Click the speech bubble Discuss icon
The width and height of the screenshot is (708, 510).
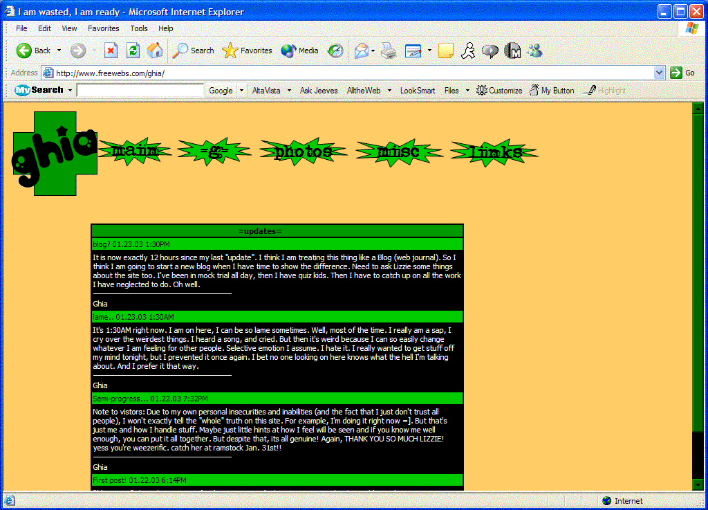coord(490,51)
